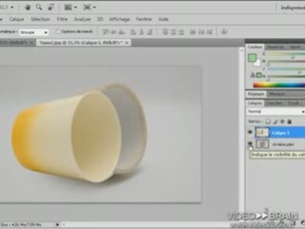Expand the status bar info arrow

click(x=58, y=225)
